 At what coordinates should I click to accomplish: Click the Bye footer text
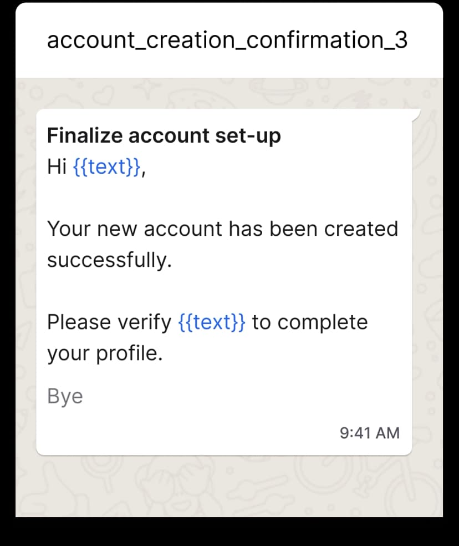click(64, 396)
